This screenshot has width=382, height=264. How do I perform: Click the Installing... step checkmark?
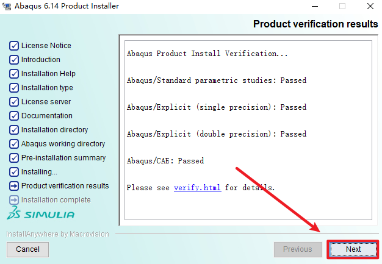pos(14,172)
